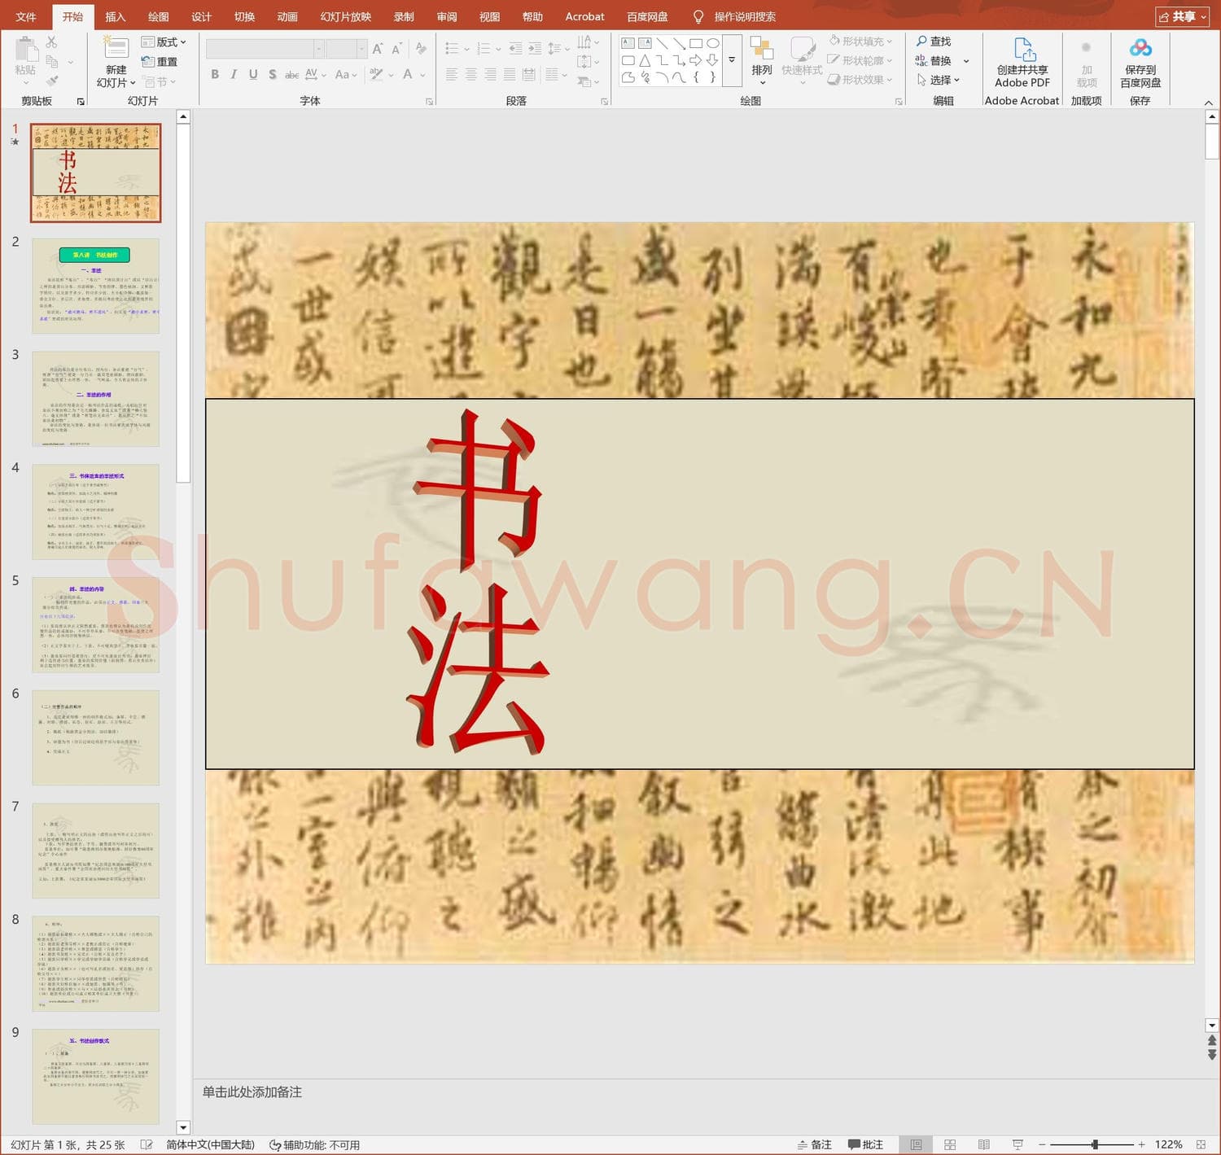Image resolution: width=1221 pixels, height=1155 pixels.
Task: Select the rectangle shape in shapes gallery
Action: [696, 43]
